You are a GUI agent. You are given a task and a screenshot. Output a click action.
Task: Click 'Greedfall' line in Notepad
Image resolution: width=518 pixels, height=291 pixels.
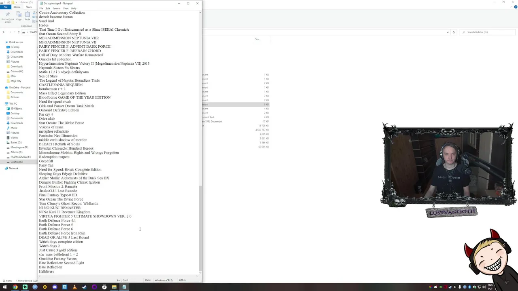pyautogui.click(x=46, y=161)
